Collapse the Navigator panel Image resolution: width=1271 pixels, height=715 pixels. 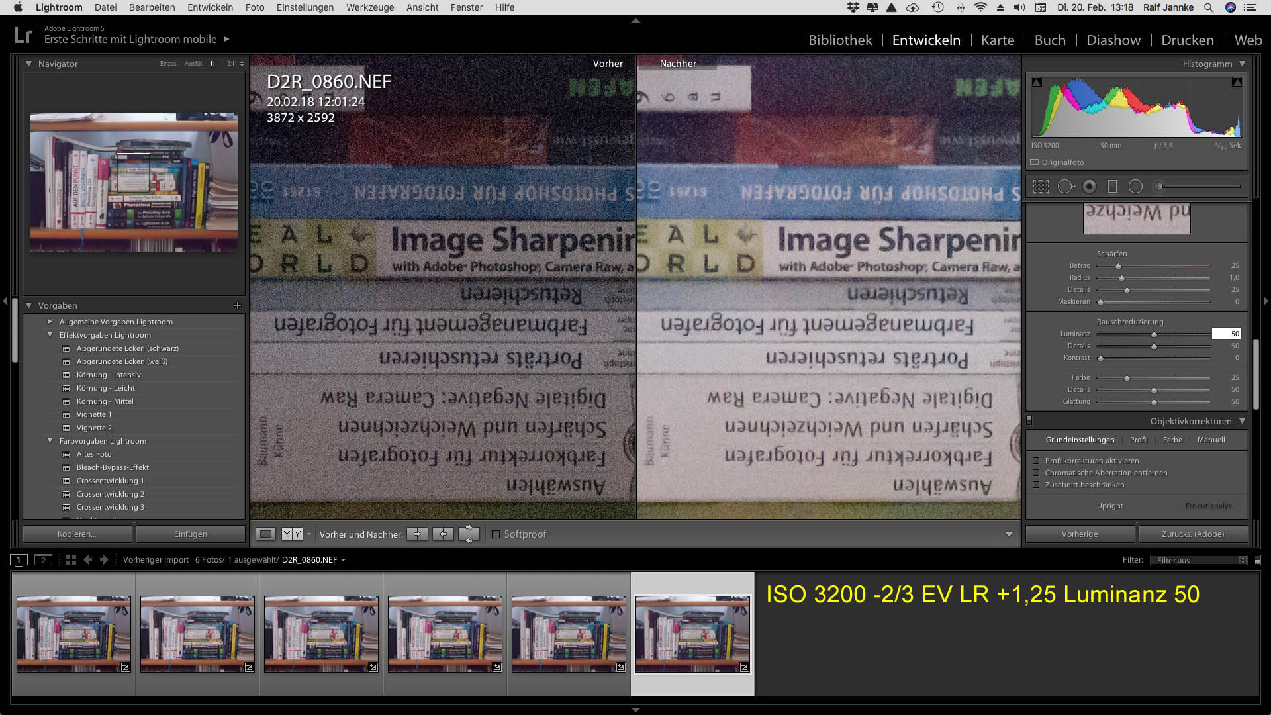[x=28, y=64]
